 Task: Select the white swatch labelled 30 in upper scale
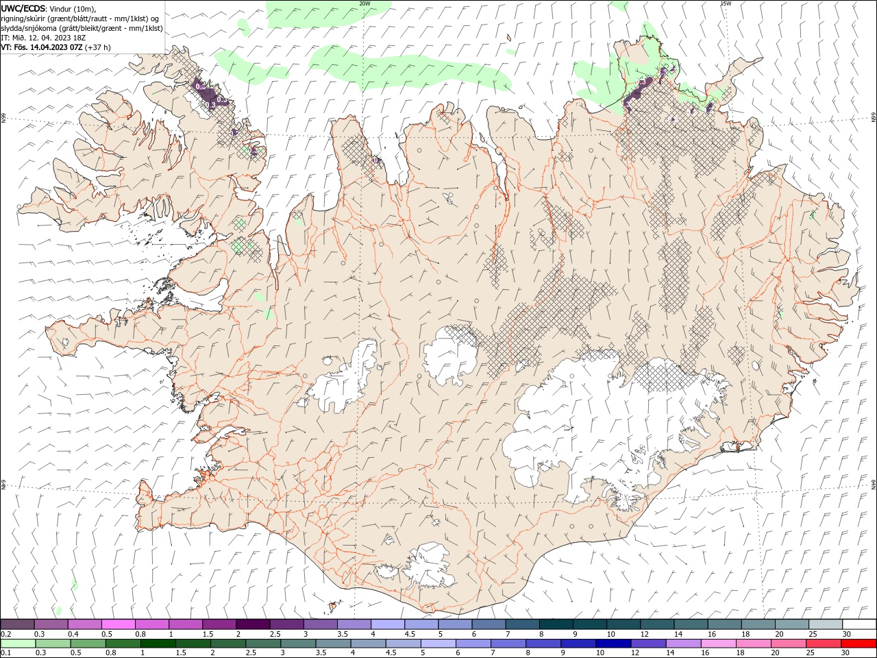coord(859,624)
